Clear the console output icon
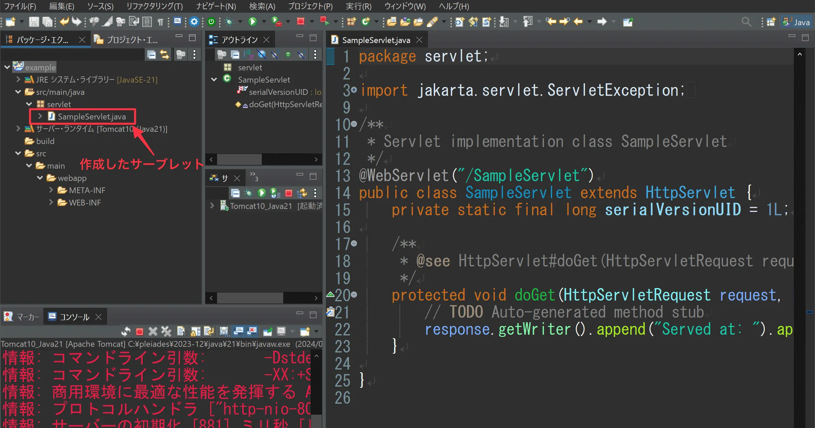The width and height of the screenshot is (815, 428). pyautogui.click(x=182, y=331)
